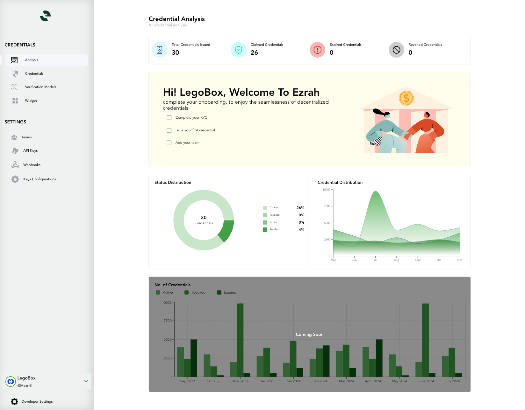Toggle the Active legend swatch in bar chart

[158, 293]
